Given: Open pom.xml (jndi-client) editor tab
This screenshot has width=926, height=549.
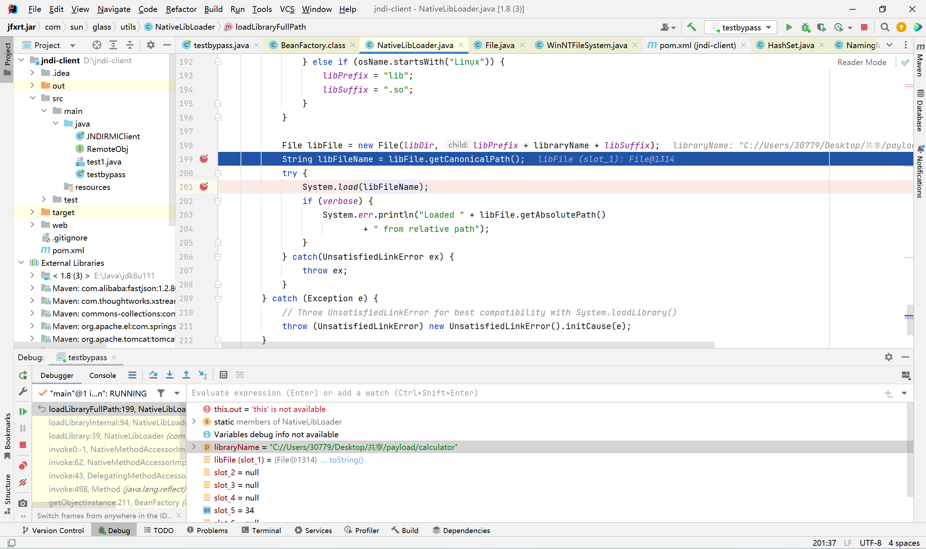Looking at the screenshot, I should tap(697, 45).
